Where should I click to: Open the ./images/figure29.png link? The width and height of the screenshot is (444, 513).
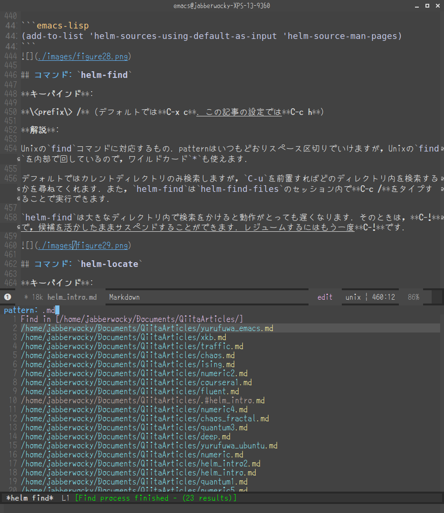point(83,246)
